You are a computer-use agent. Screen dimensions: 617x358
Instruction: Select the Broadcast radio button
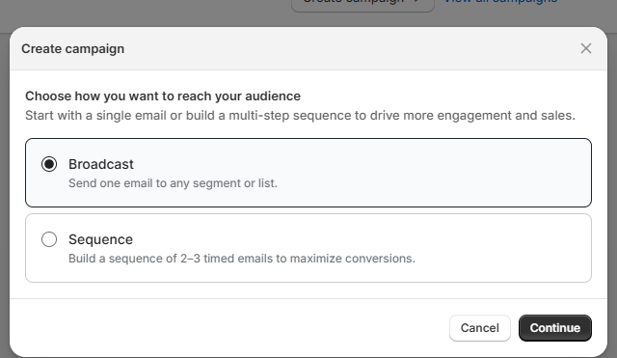pyautogui.click(x=49, y=164)
